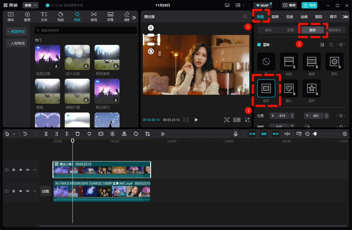
Task: Click the microphone voiceover record icon
Action: coord(236,134)
